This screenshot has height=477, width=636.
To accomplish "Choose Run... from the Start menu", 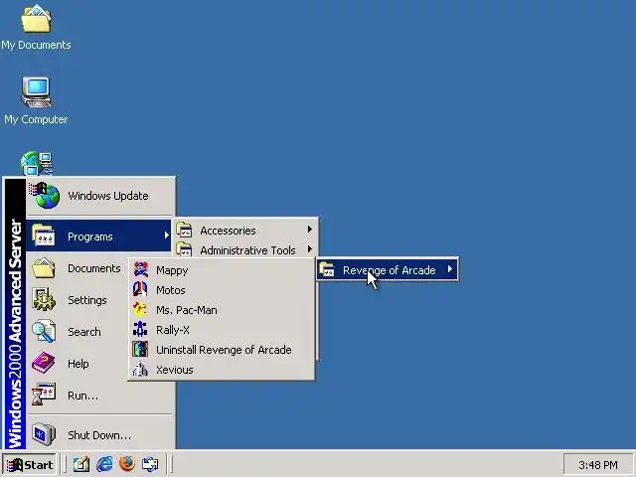I will coord(100,396).
